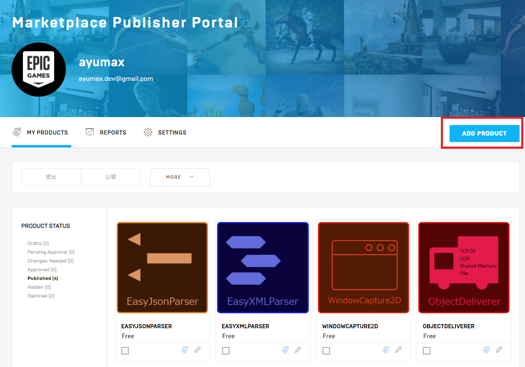Click the Settings gear icon
The image size is (525, 367).
tap(148, 132)
